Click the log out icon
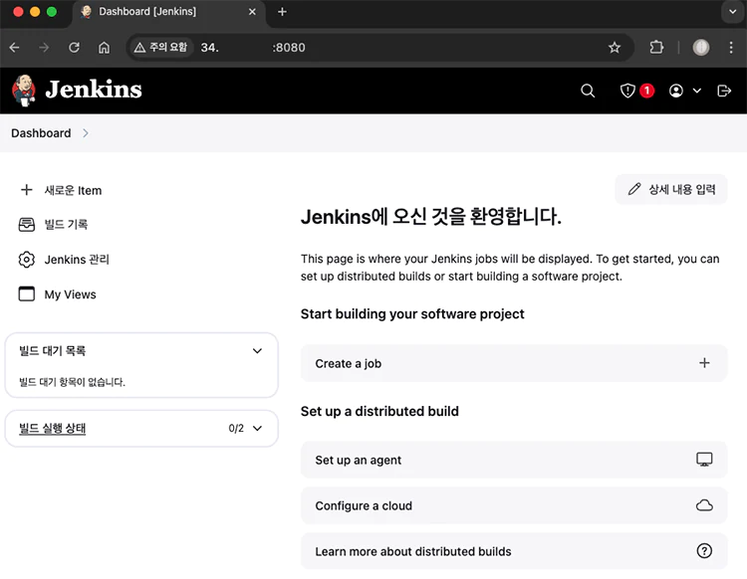This screenshot has height=579, width=747. click(724, 91)
